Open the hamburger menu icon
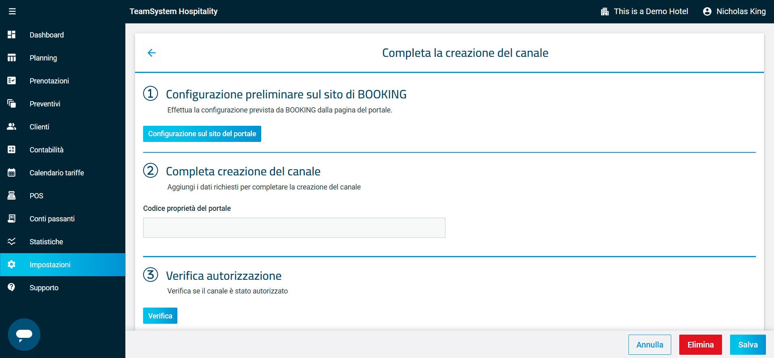Image resolution: width=774 pixels, height=358 pixels. 12,11
